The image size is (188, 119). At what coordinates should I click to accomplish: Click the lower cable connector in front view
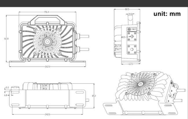pos(82,49)
